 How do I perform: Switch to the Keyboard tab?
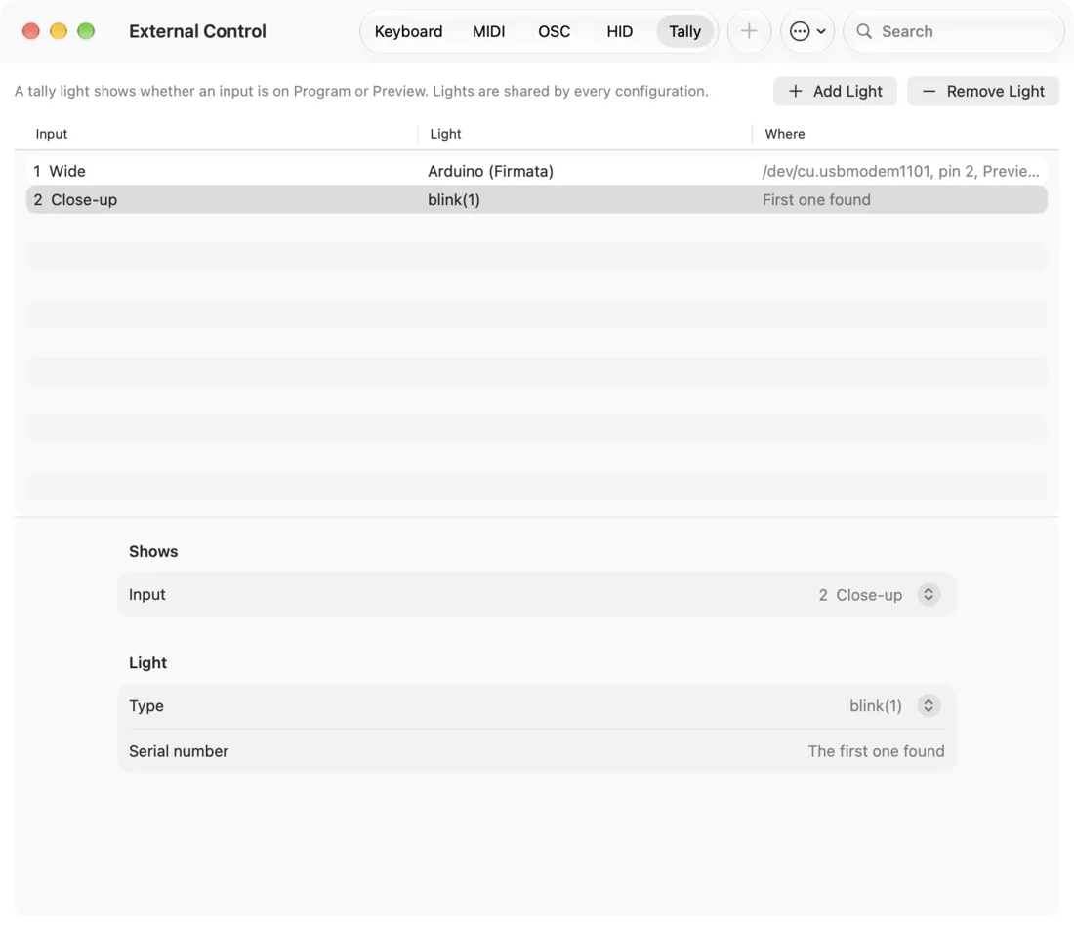pyautogui.click(x=408, y=31)
